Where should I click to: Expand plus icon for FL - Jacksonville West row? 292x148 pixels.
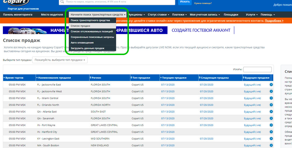tap(271, 92)
